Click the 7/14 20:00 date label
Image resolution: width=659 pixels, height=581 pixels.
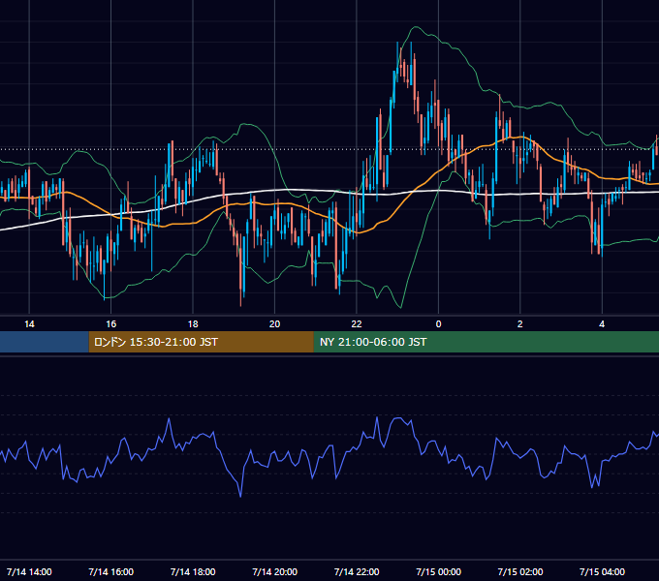[274, 571]
